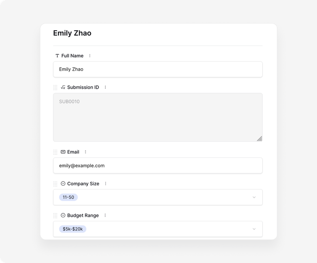This screenshot has width=317, height=263.
Task: Expand the Budget Range dropdown chevron
Action: 254,229
